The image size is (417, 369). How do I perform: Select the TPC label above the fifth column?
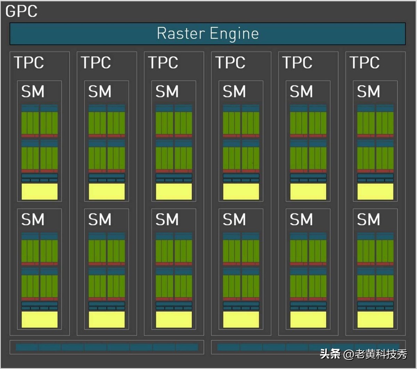[x=297, y=63]
